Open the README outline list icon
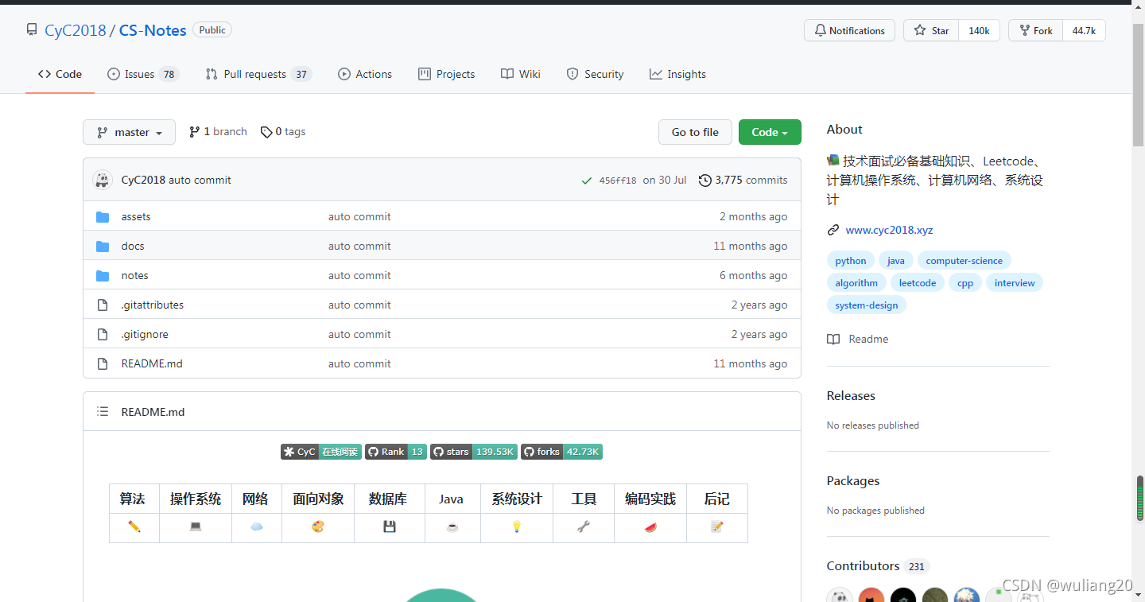1145x602 pixels. coord(103,411)
